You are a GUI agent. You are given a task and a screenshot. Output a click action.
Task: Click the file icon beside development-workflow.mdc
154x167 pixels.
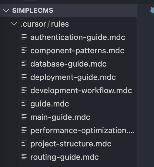24,90
